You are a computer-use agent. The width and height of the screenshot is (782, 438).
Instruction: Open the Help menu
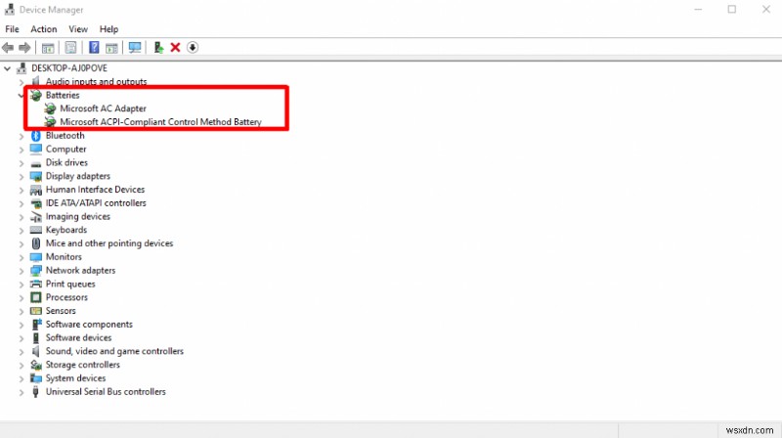tap(109, 29)
